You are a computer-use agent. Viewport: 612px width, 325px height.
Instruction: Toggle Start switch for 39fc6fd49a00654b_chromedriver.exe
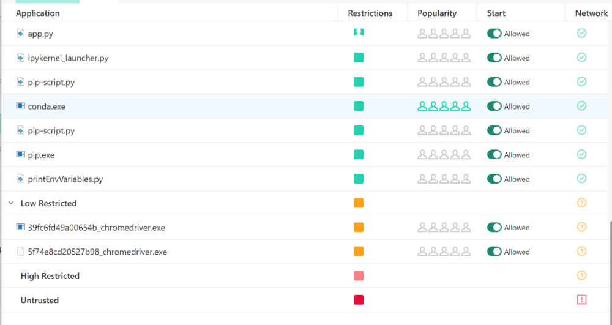click(494, 228)
